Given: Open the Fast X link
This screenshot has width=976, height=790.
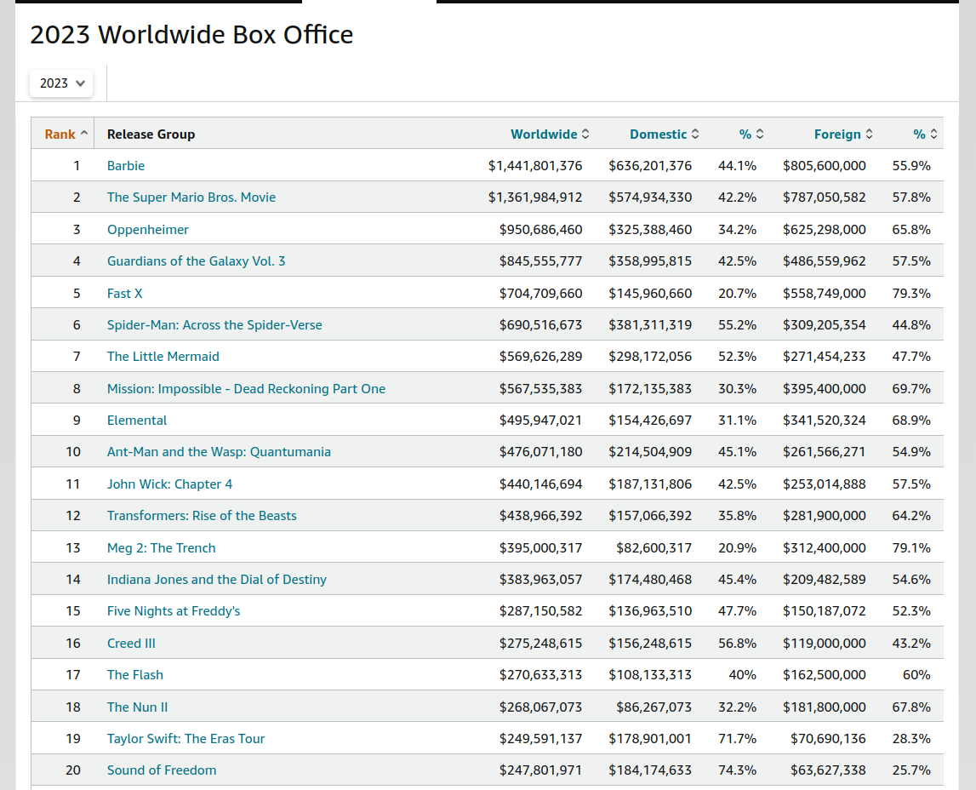Looking at the screenshot, I should (x=124, y=293).
